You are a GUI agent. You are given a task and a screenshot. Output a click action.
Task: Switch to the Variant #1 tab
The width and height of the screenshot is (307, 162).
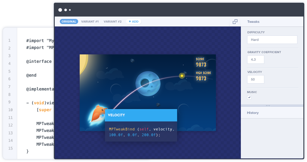tap(90, 22)
